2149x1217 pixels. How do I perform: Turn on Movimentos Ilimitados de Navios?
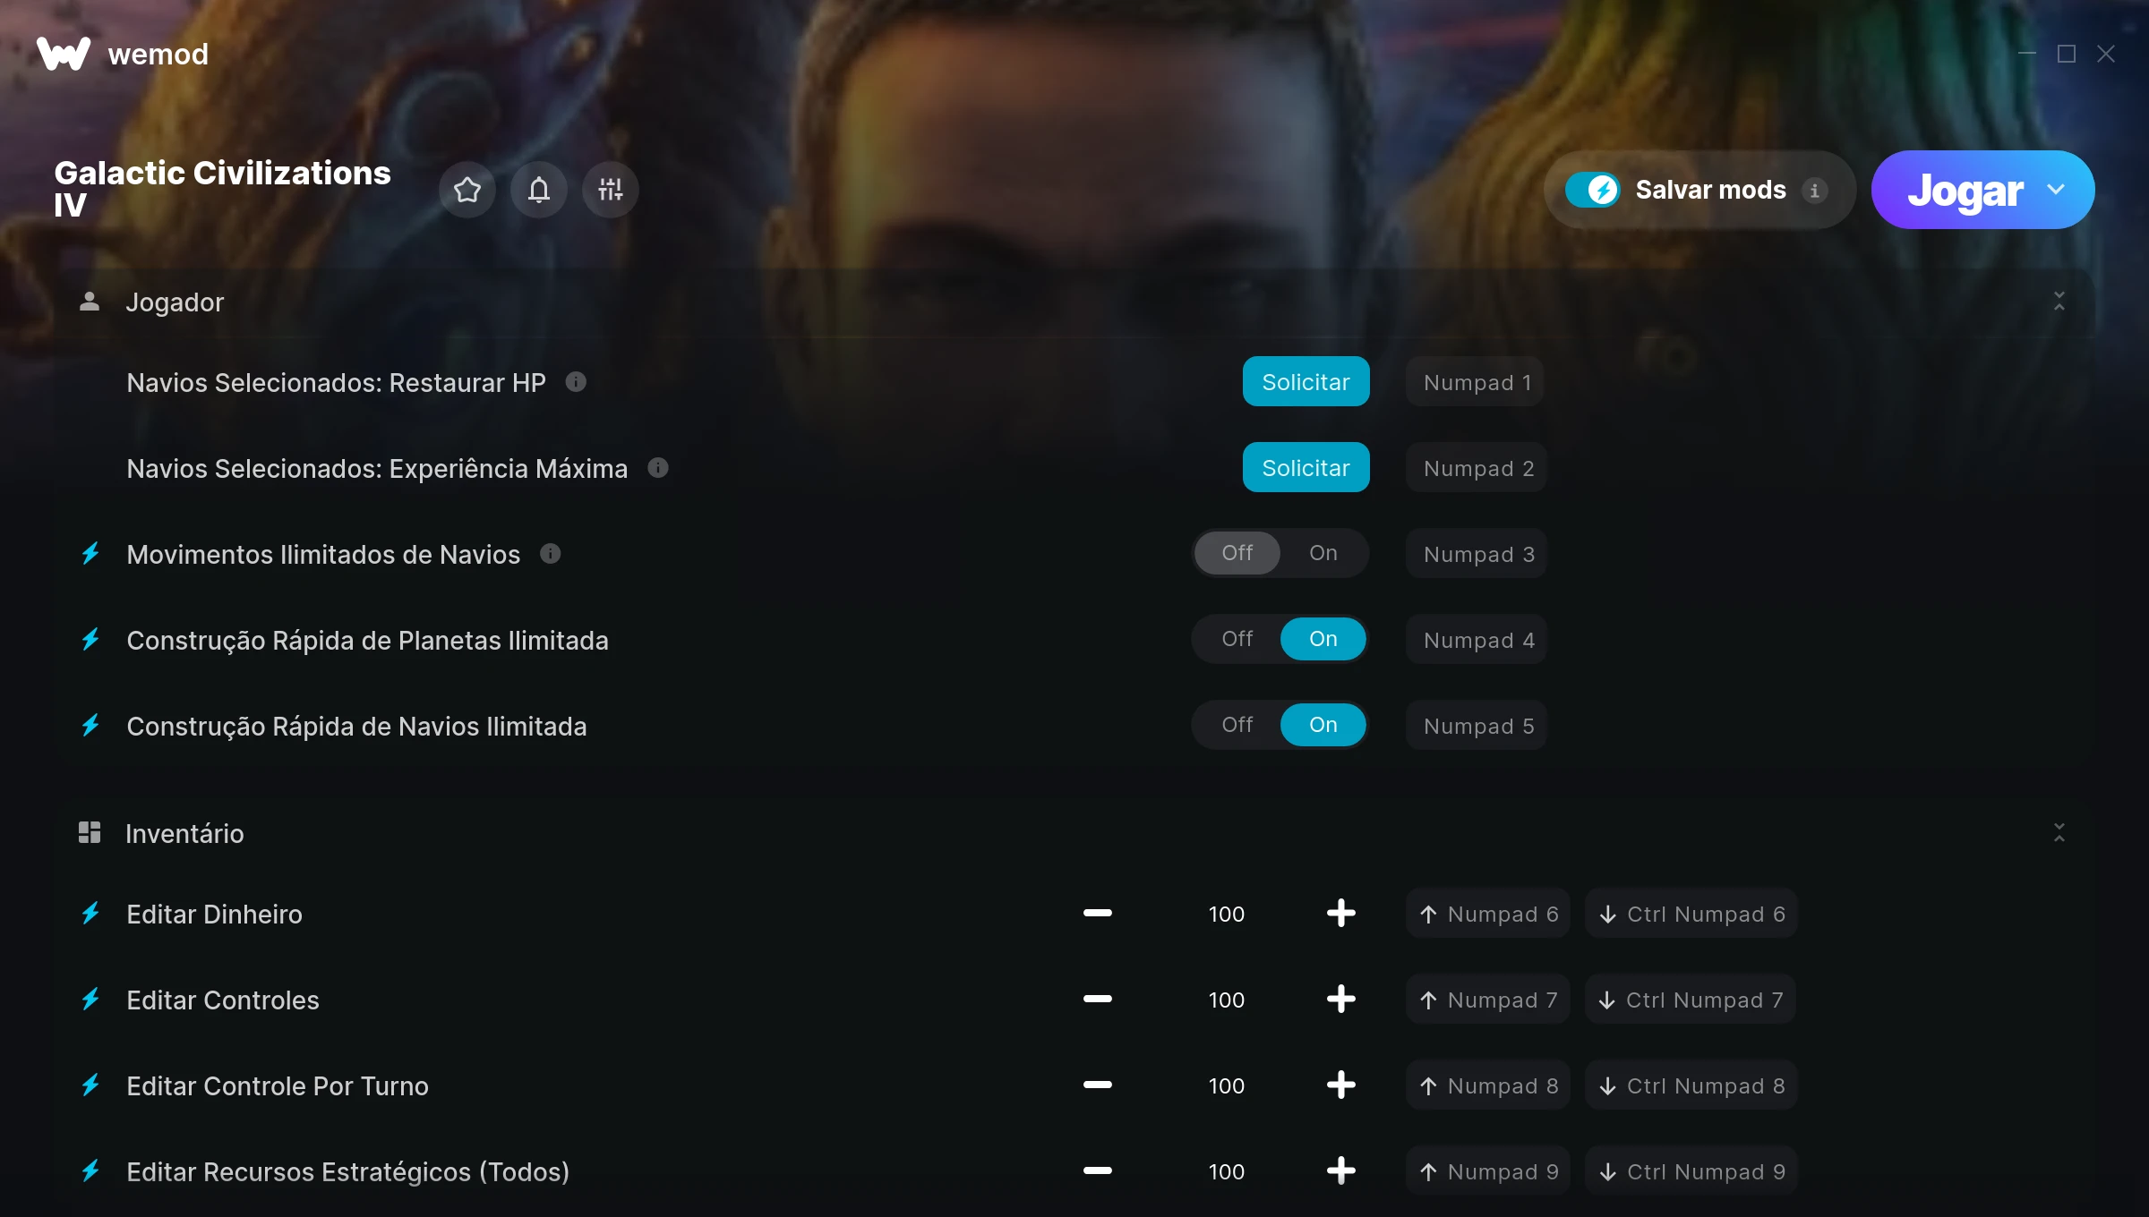click(x=1323, y=553)
